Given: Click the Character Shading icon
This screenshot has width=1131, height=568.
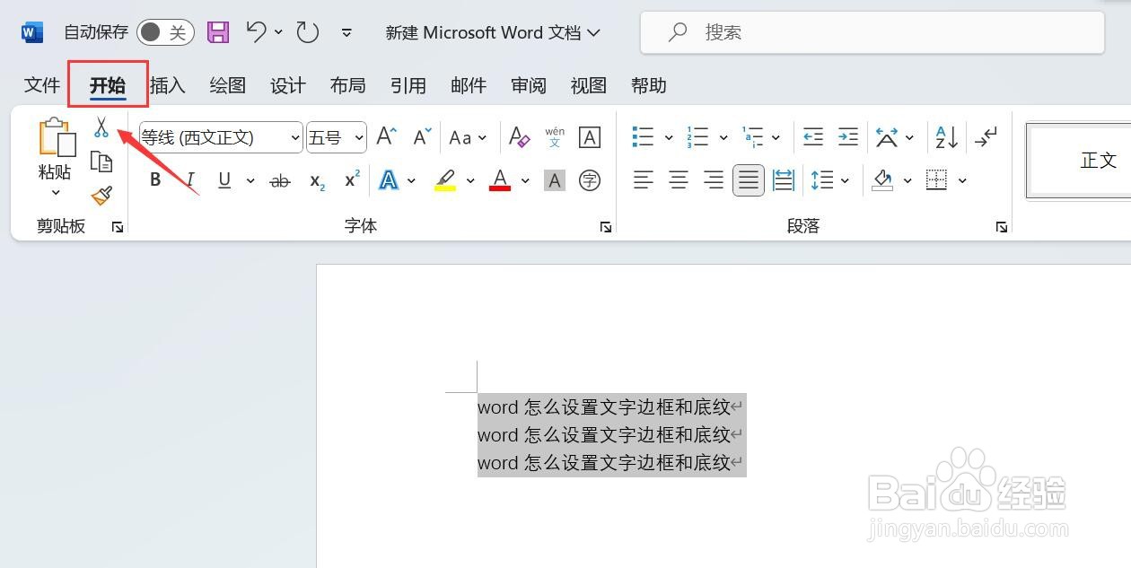Looking at the screenshot, I should 555,180.
